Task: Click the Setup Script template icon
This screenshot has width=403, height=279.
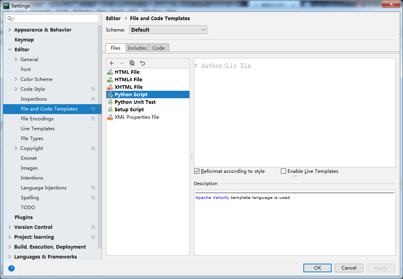Action: 110,110
